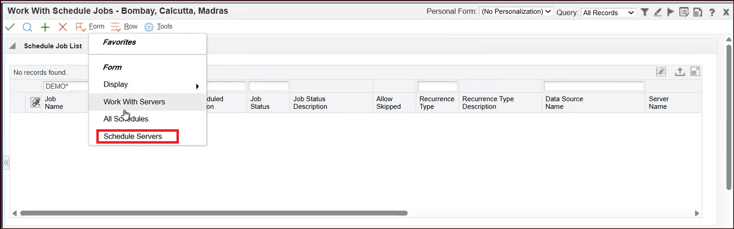Click the grid export upload-arrow icon
Viewport: 734px width, 229px height.
coord(680,72)
